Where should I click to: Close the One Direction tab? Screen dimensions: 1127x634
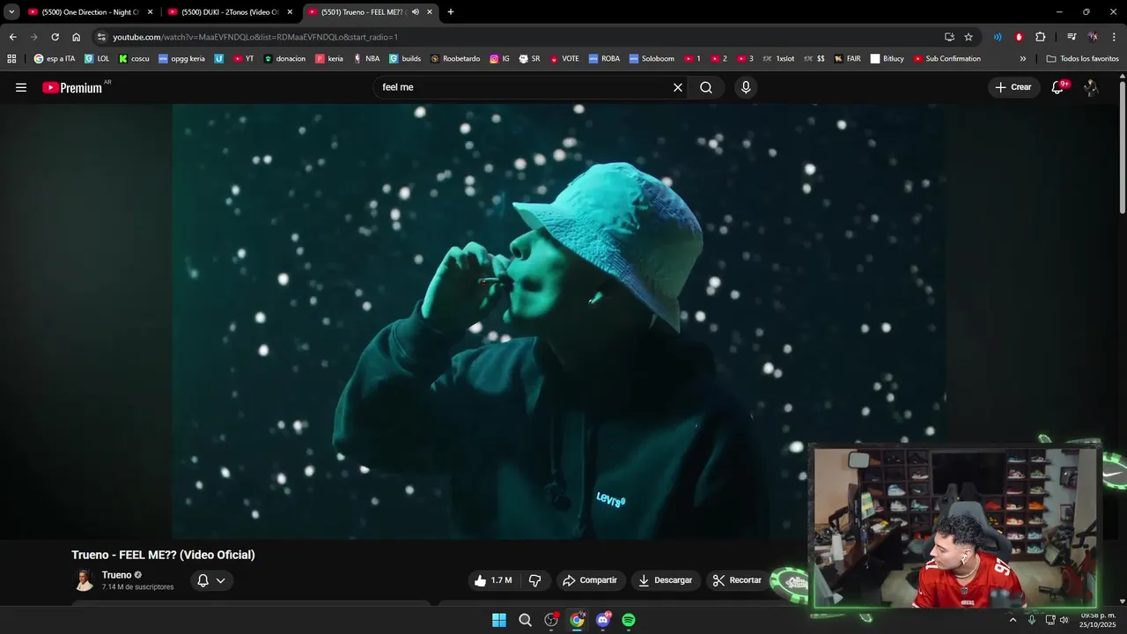150,12
